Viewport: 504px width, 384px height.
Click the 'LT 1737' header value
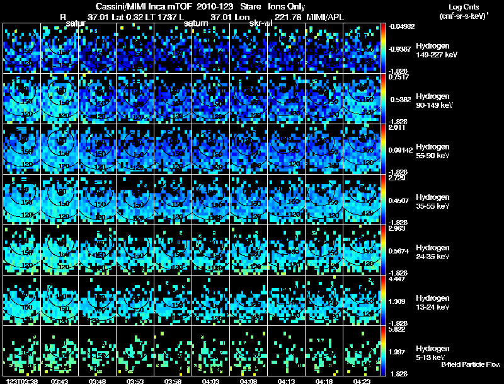click(161, 17)
